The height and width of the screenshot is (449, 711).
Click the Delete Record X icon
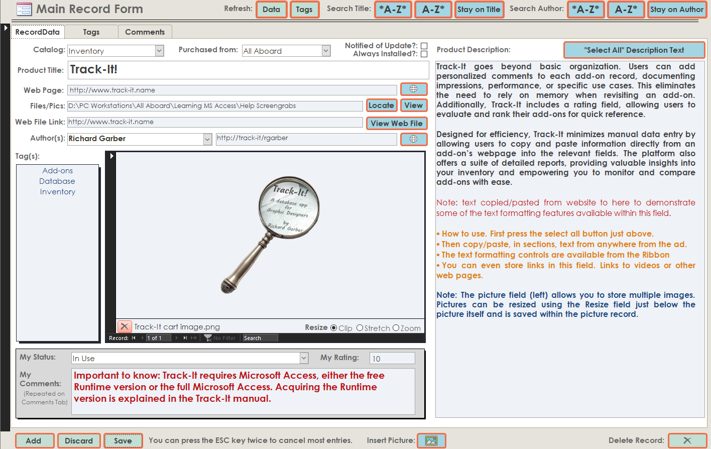(687, 440)
